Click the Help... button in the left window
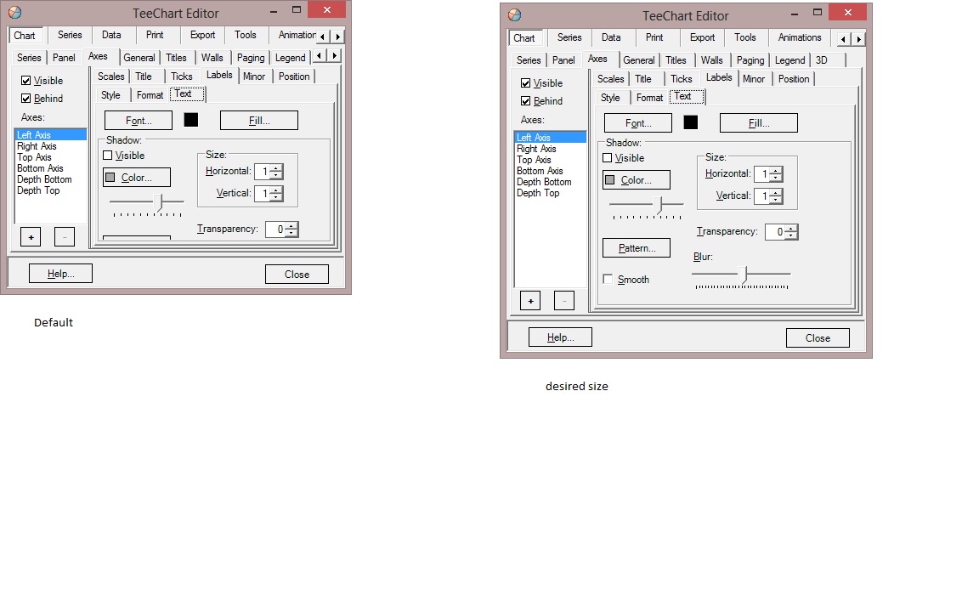Viewport: 979px width, 612px height. coord(60,274)
